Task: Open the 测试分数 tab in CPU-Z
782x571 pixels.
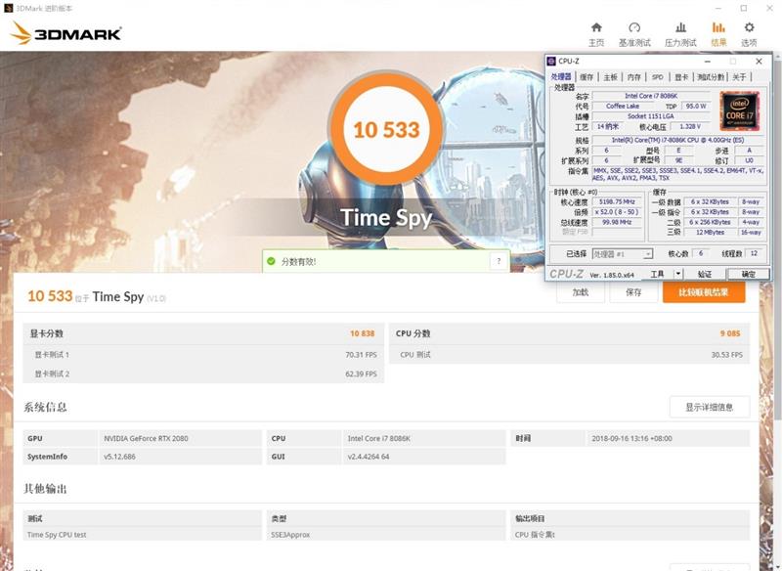Action: coord(710,76)
